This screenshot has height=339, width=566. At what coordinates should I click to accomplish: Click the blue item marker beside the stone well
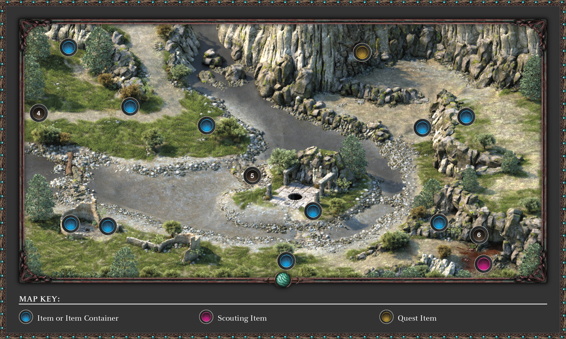pos(313,211)
